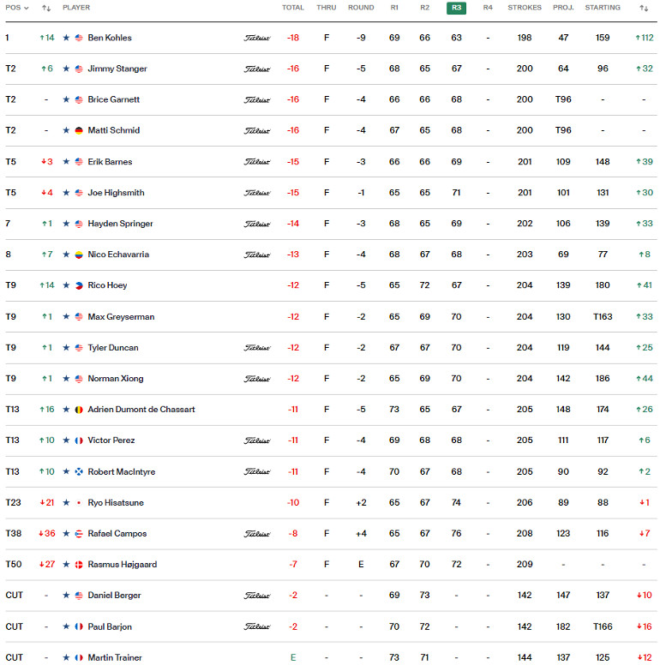This screenshot has width=660, height=671.
Task: Click the star beside Norman Xiong
Action: 66,378
